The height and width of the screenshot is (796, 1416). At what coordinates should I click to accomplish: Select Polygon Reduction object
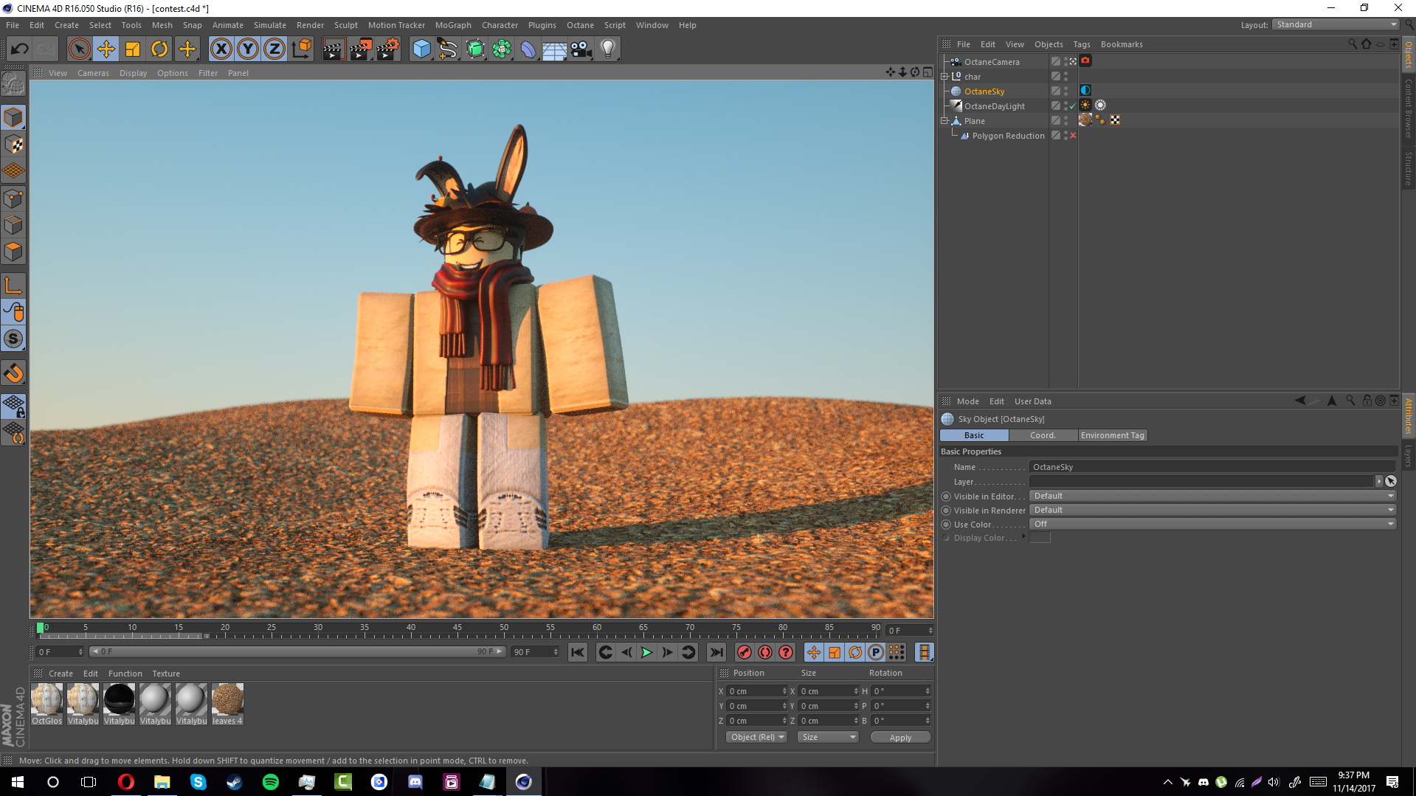tap(1008, 136)
